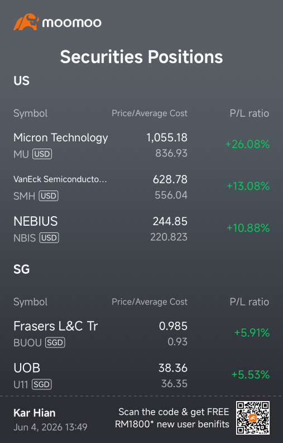283x443 pixels.
Task: Select the USD badge next to NBIS
Action: pos(49,237)
